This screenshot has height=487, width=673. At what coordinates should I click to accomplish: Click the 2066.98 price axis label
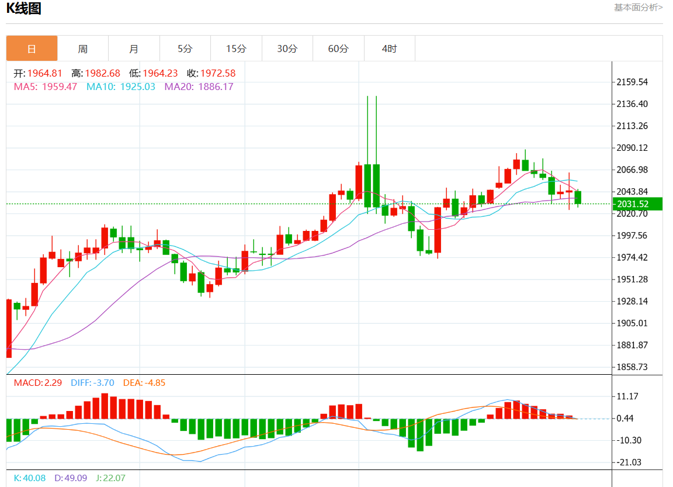[632, 170]
